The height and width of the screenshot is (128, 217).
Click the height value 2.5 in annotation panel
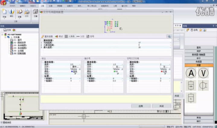pos(72,64)
